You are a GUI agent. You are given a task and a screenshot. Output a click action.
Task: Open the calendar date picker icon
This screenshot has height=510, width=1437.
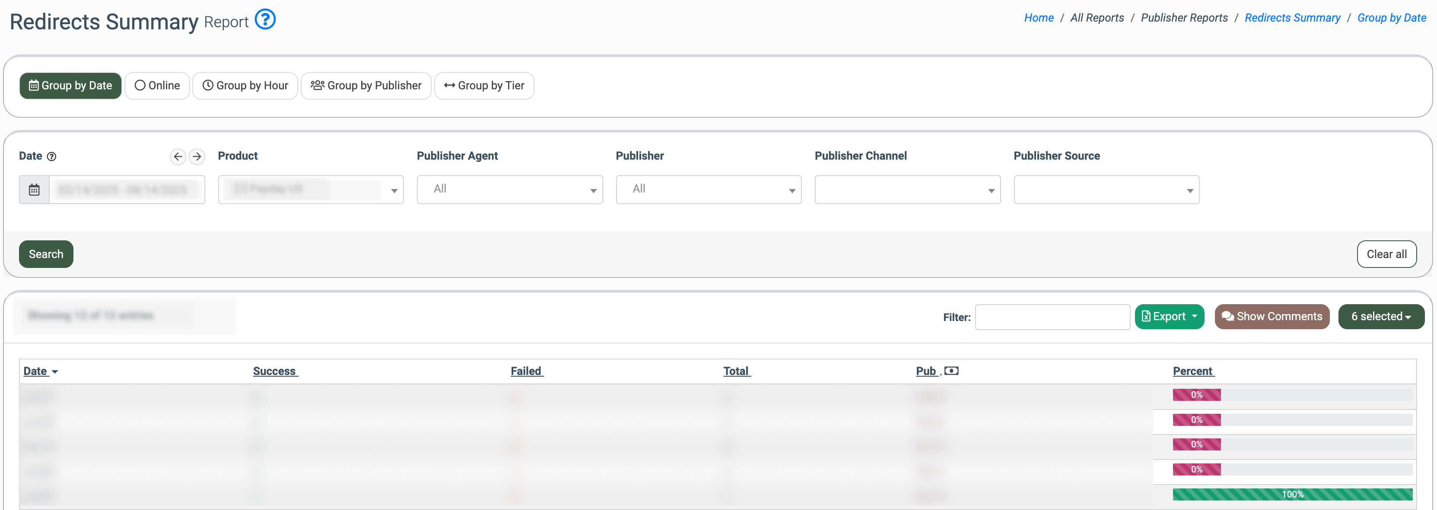34,190
